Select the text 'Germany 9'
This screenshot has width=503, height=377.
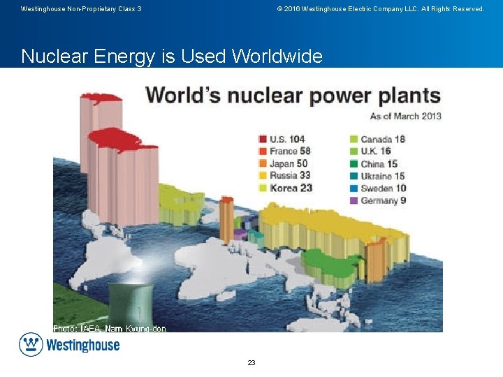(384, 200)
